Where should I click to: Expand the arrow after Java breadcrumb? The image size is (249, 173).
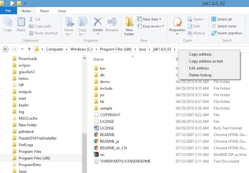[149, 49]
